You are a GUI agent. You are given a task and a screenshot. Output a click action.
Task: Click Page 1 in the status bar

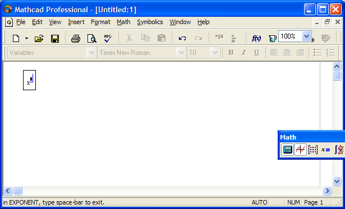pos(314,202)
